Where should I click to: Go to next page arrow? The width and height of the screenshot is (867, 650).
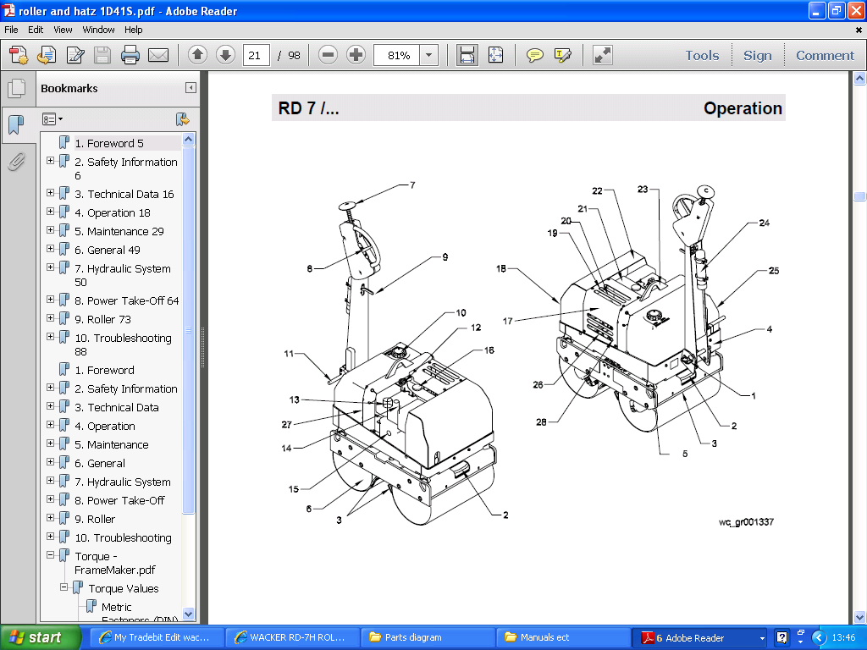tap(225, 56)
